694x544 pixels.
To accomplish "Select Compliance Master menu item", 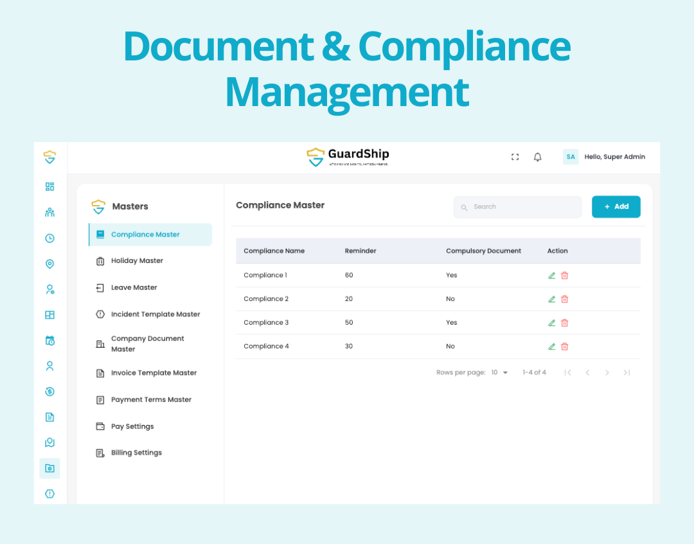I will tap(150, 234).
